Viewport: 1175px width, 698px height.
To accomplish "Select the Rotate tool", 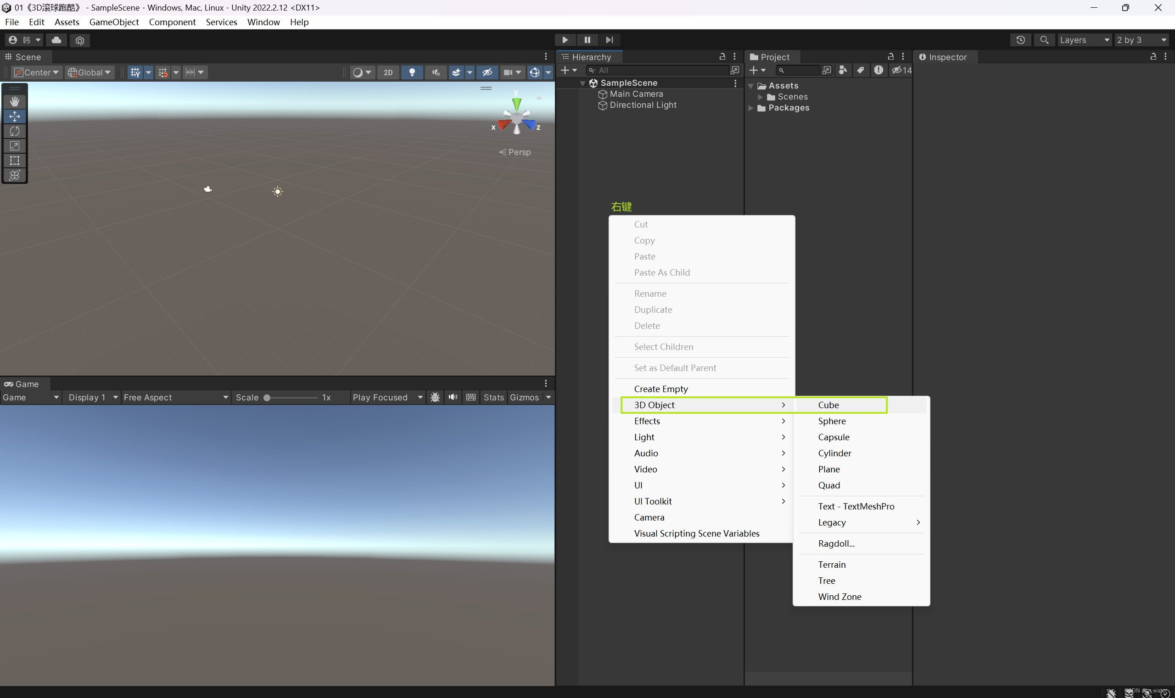I will 15,131.
